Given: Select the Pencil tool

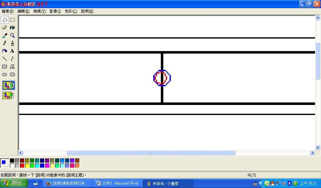Looking at the screenshot, I should pyautogui.click(x=4, y=43).
